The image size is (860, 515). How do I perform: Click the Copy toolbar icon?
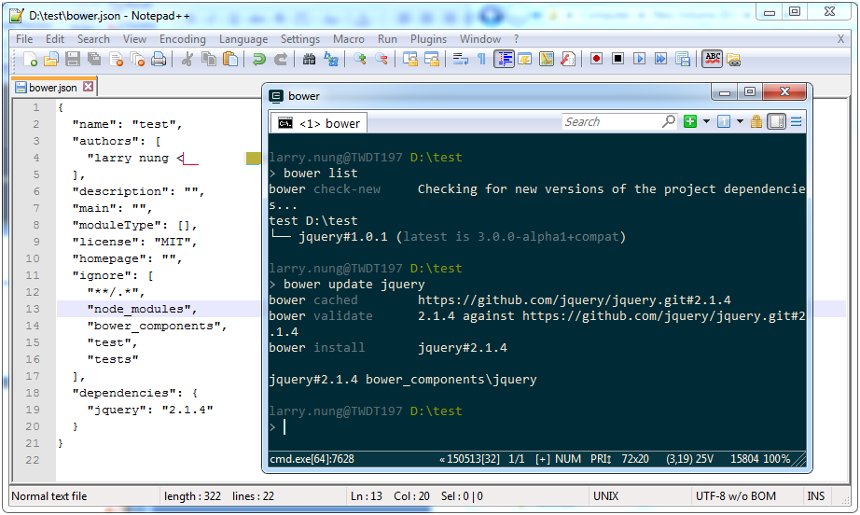[209, 59]
